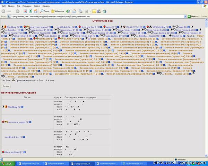
Task: Open the WhiteM@N [7] participant link
Action: tap(161, 27)
